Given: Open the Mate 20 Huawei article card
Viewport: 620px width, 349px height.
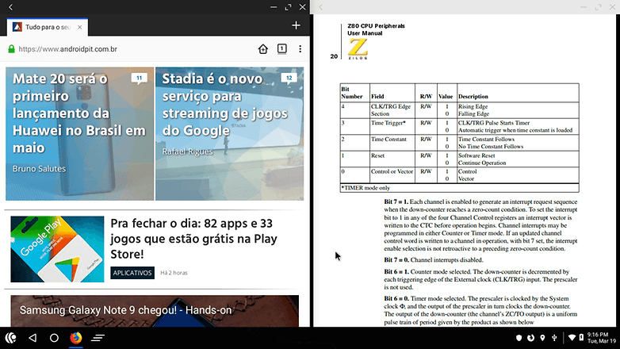Looking at the screenshot, I should tap(79, 134).
